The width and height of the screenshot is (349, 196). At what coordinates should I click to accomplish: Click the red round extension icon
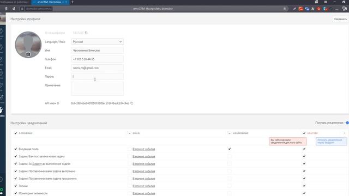(x=318, y=9)
